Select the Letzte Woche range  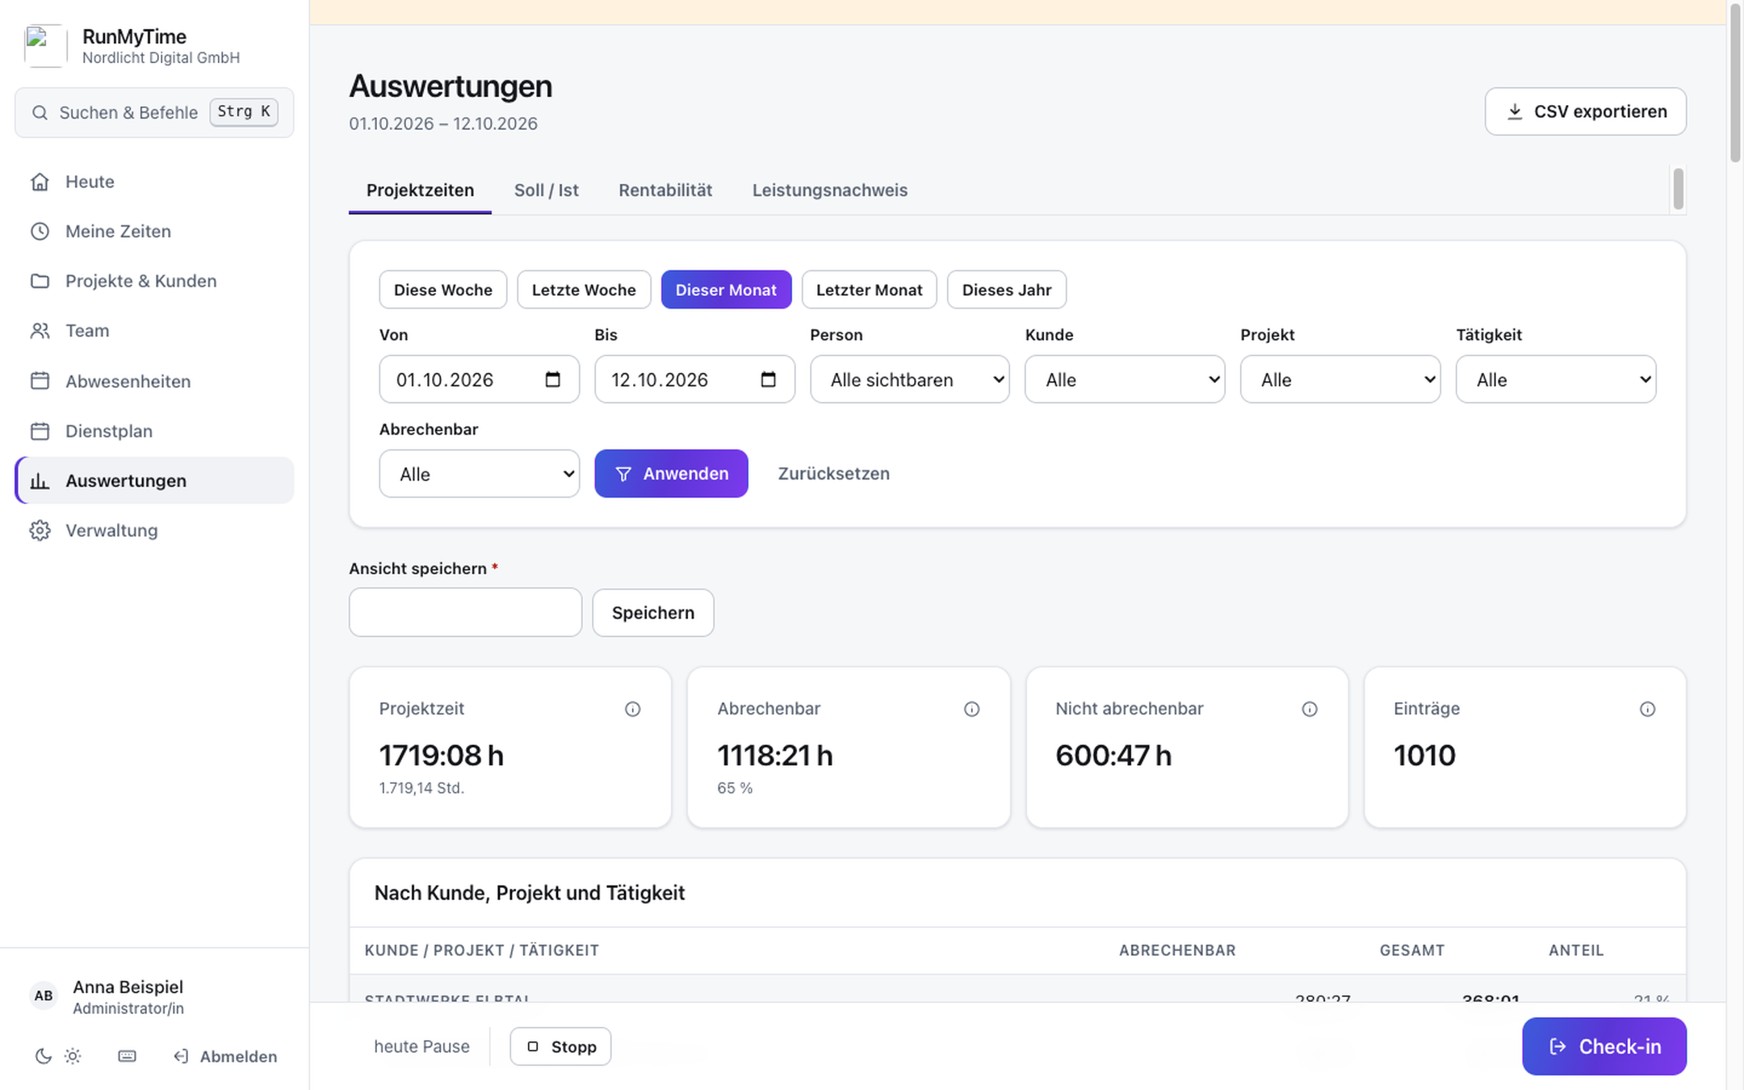(584, 290)
